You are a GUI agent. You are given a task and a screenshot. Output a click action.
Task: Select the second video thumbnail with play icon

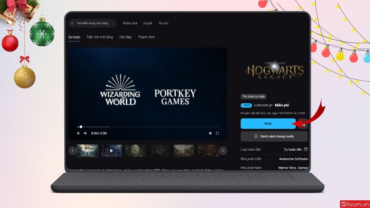(112, 151)
